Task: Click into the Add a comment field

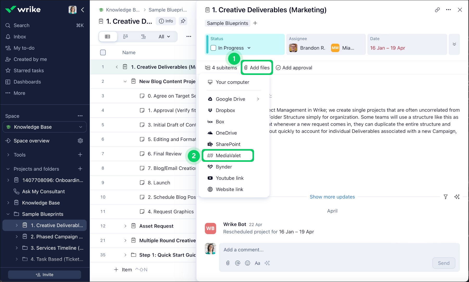Action: pyautogui.click(x=338, y=250)
